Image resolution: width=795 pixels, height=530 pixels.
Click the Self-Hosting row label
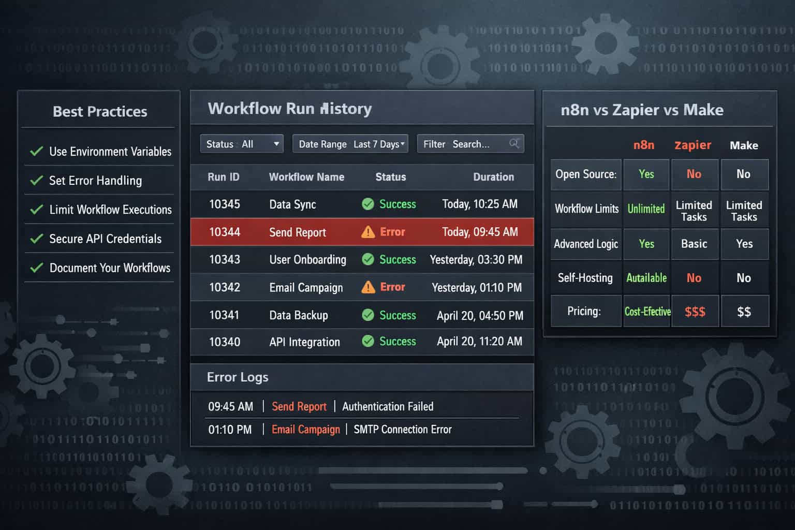585,278
